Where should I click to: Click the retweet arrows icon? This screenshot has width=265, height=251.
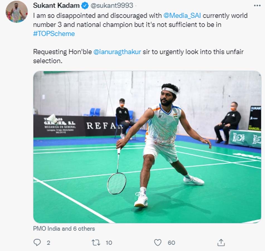[x=96, y=243]
